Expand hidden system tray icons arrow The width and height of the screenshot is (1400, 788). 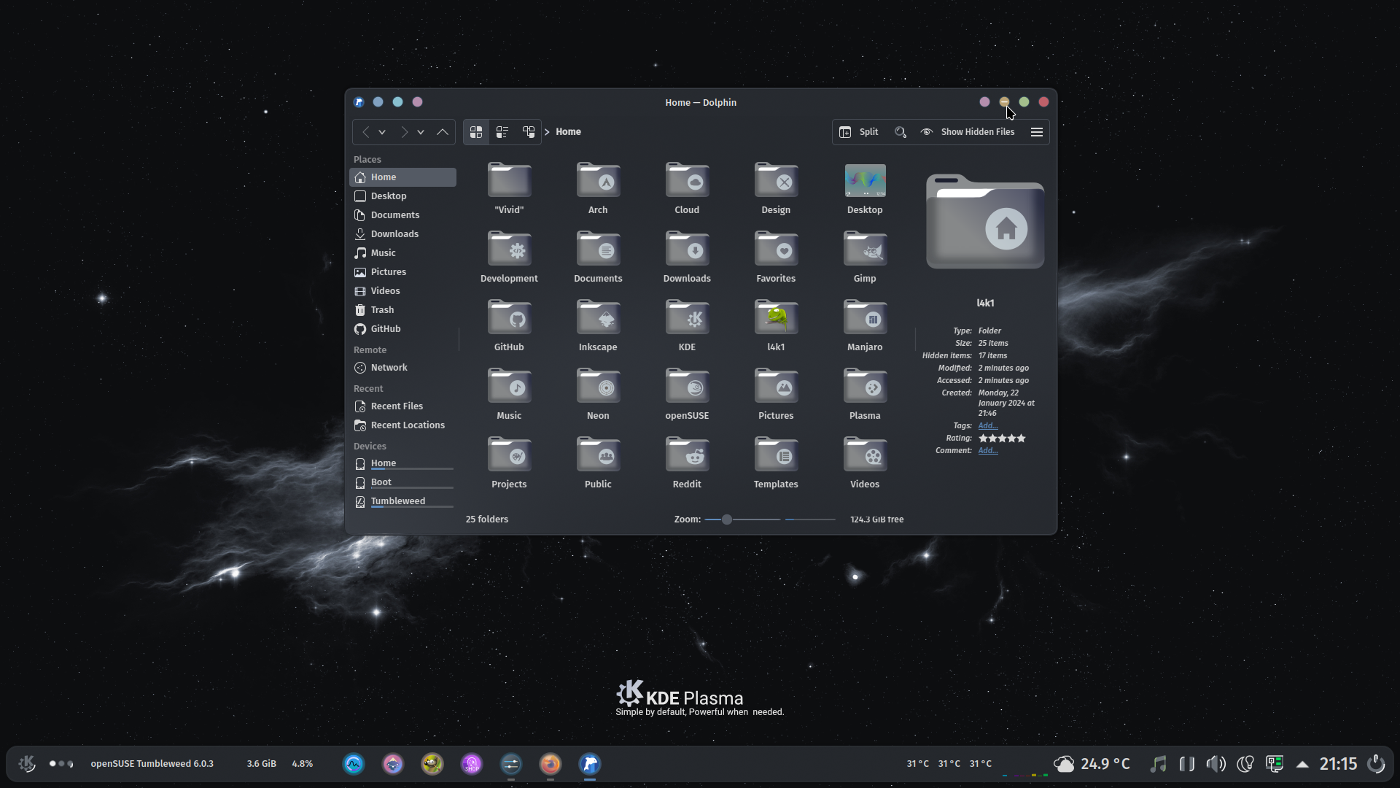1302,764
